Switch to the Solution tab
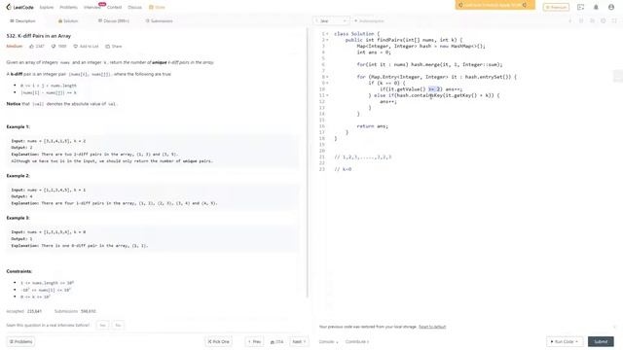623x350 pixels. click(x=68, y=20)
